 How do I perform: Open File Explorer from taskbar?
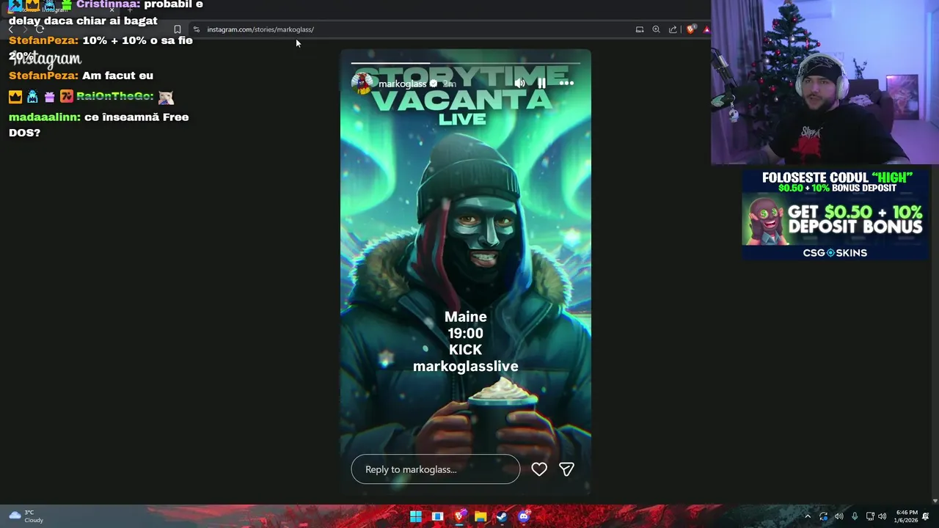pyautogui.click(x=481, y=516)
